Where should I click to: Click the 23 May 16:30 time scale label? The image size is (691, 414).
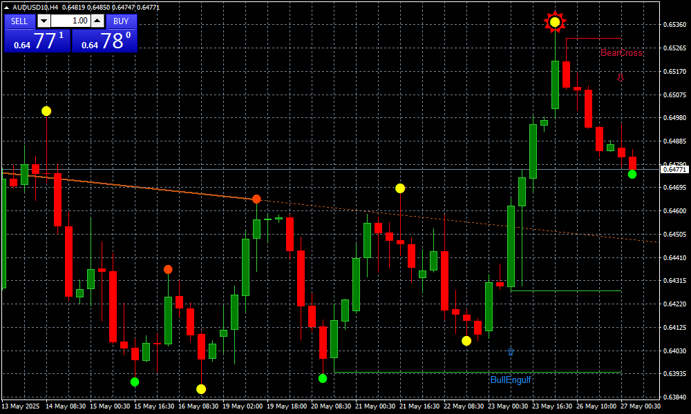(550, 406)
